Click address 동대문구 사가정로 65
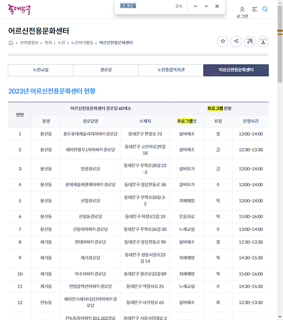This screenshot has height=320, width=283. click(x=145, y=302)
